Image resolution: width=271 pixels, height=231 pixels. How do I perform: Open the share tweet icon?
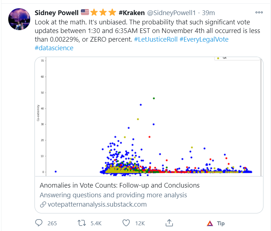170,223
